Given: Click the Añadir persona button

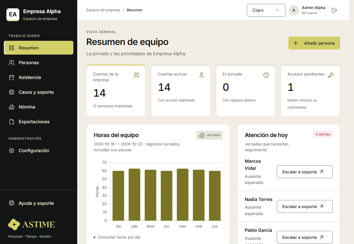Looking at the screenshot, I should point(314,43).
